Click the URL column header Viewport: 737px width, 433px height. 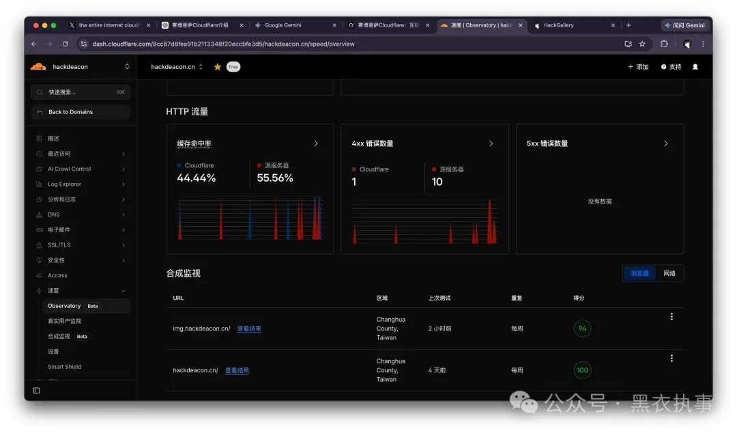coord(178,298)
